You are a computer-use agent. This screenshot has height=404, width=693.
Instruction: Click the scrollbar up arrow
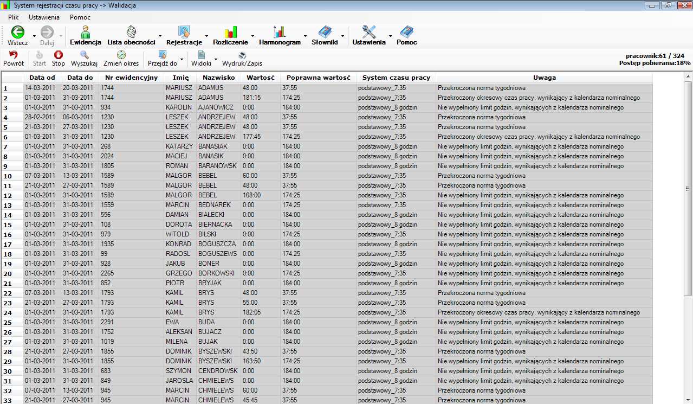pos(688,76)
